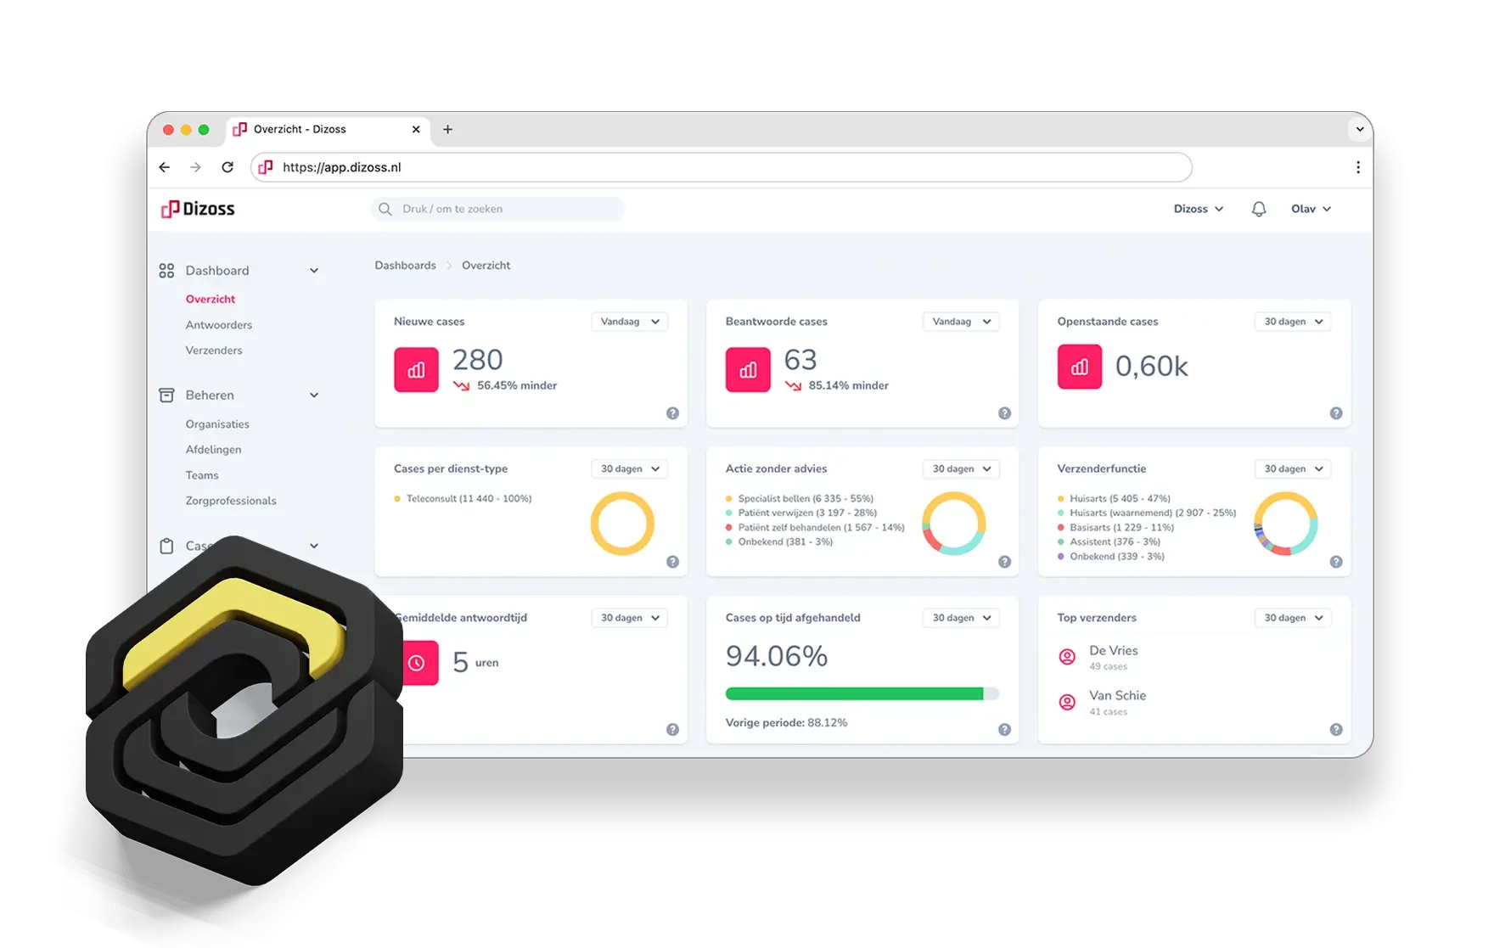Open Verzenderfunctie 30 dagen dropdown
This screenshot has height=948, width=1511.
(x=1293, y=469)
